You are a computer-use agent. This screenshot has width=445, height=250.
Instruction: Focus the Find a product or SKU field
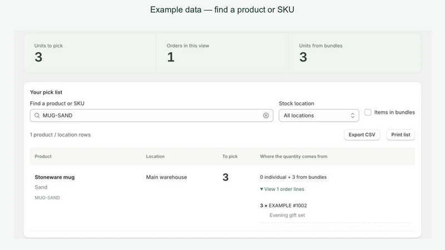[x=151, y=116]
